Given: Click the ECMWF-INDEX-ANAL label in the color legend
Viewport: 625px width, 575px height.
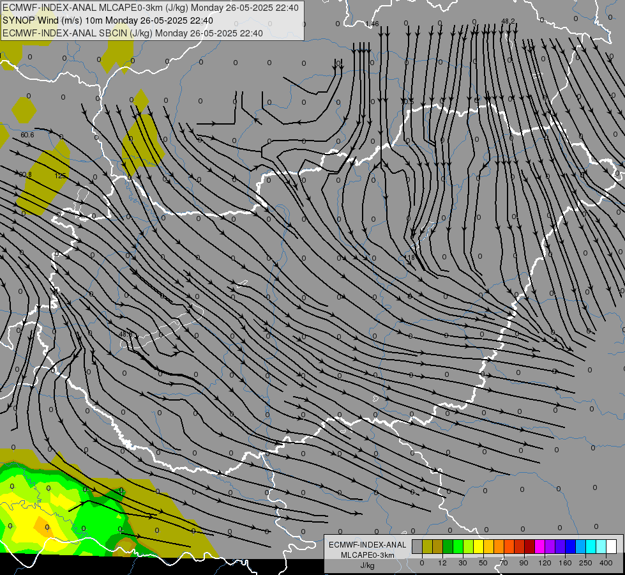Looking at the screenshot, I should pos(367,545).
